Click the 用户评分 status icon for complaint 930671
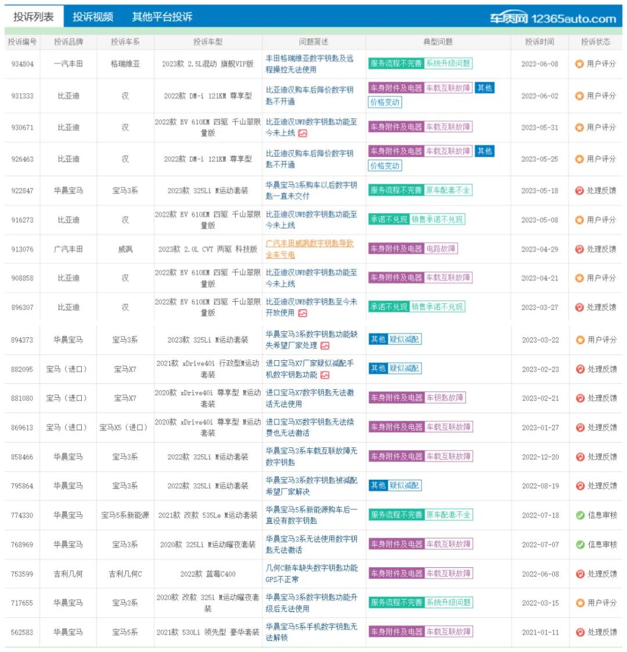The height and width of the screenshot is (652, 627). click(579, 127)
